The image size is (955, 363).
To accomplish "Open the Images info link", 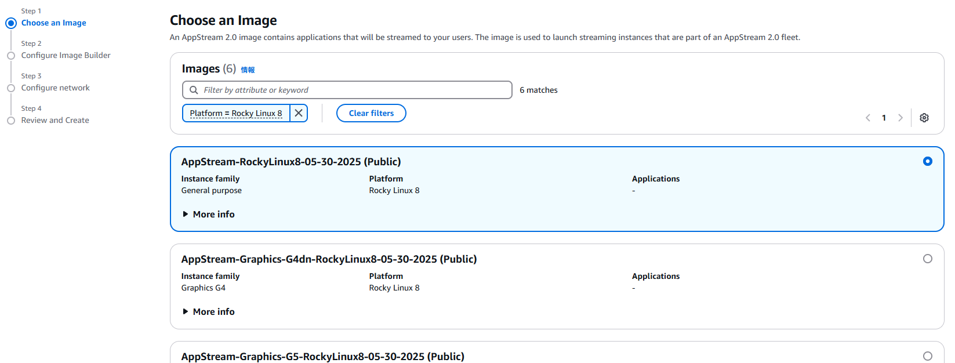I will pos(248,70).
